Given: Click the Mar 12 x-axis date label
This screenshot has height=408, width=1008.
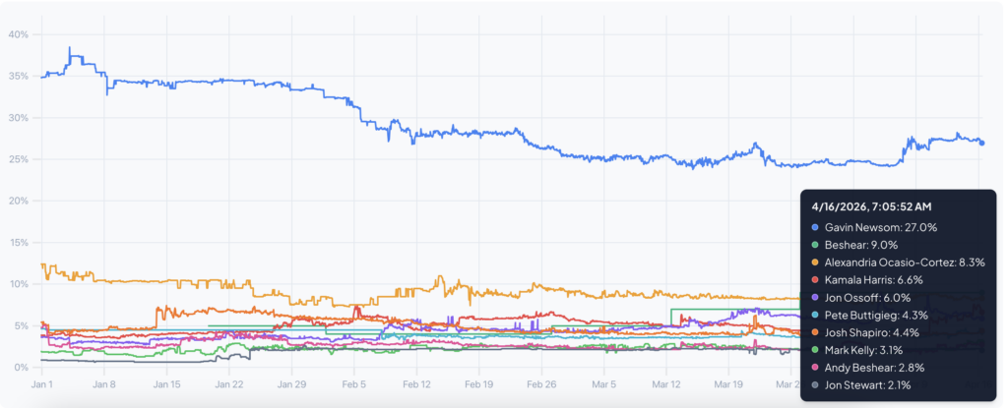Looking at the screenshot, I should pyautogui.click(x=666, y=383).
